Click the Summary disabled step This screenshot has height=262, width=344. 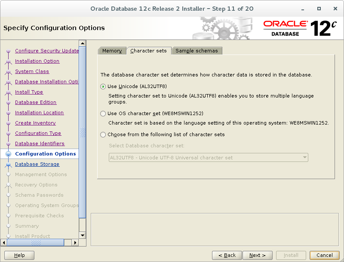[27, 226]
